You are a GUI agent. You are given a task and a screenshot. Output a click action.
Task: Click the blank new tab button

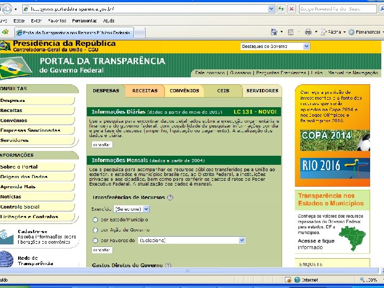tap(140, 33)
